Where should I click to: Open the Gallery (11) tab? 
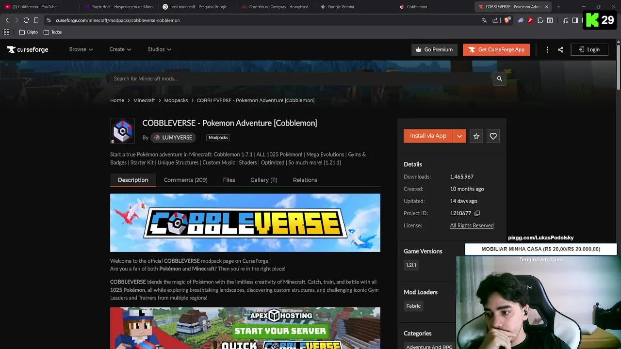coord(264,180)
